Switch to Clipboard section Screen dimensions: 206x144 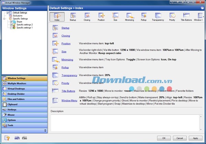point(25,104)
